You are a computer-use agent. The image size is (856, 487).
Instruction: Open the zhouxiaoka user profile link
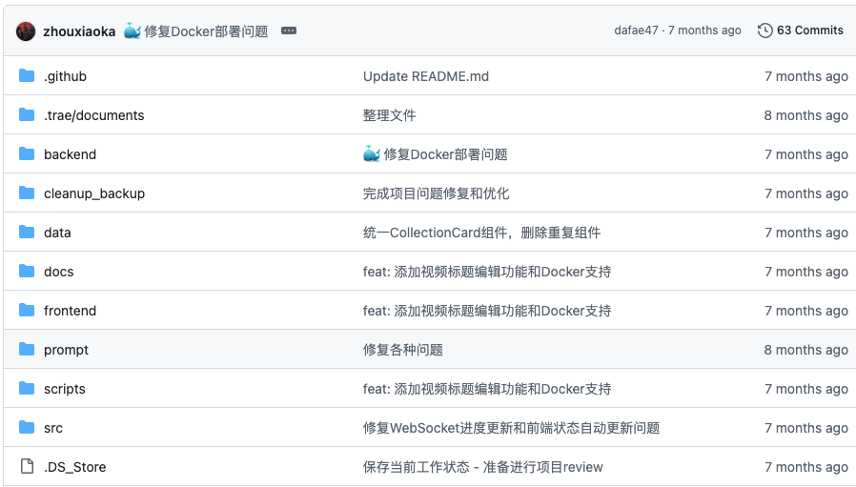click(x=79, y=31)
